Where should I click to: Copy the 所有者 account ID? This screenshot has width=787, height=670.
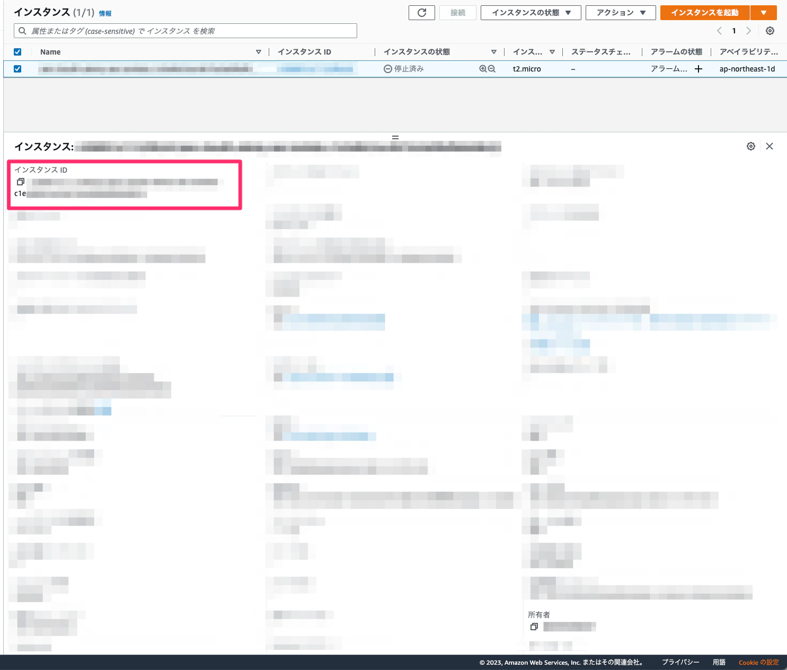click(x=534, y=626)
